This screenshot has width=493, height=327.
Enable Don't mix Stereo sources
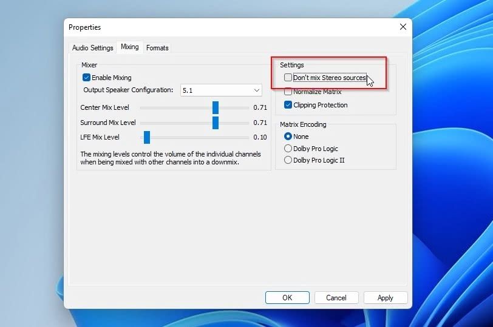288,77
